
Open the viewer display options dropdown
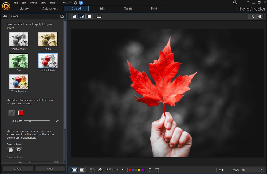point(221,169)
